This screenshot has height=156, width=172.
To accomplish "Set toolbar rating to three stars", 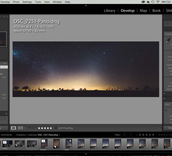I will coord(45,128).
